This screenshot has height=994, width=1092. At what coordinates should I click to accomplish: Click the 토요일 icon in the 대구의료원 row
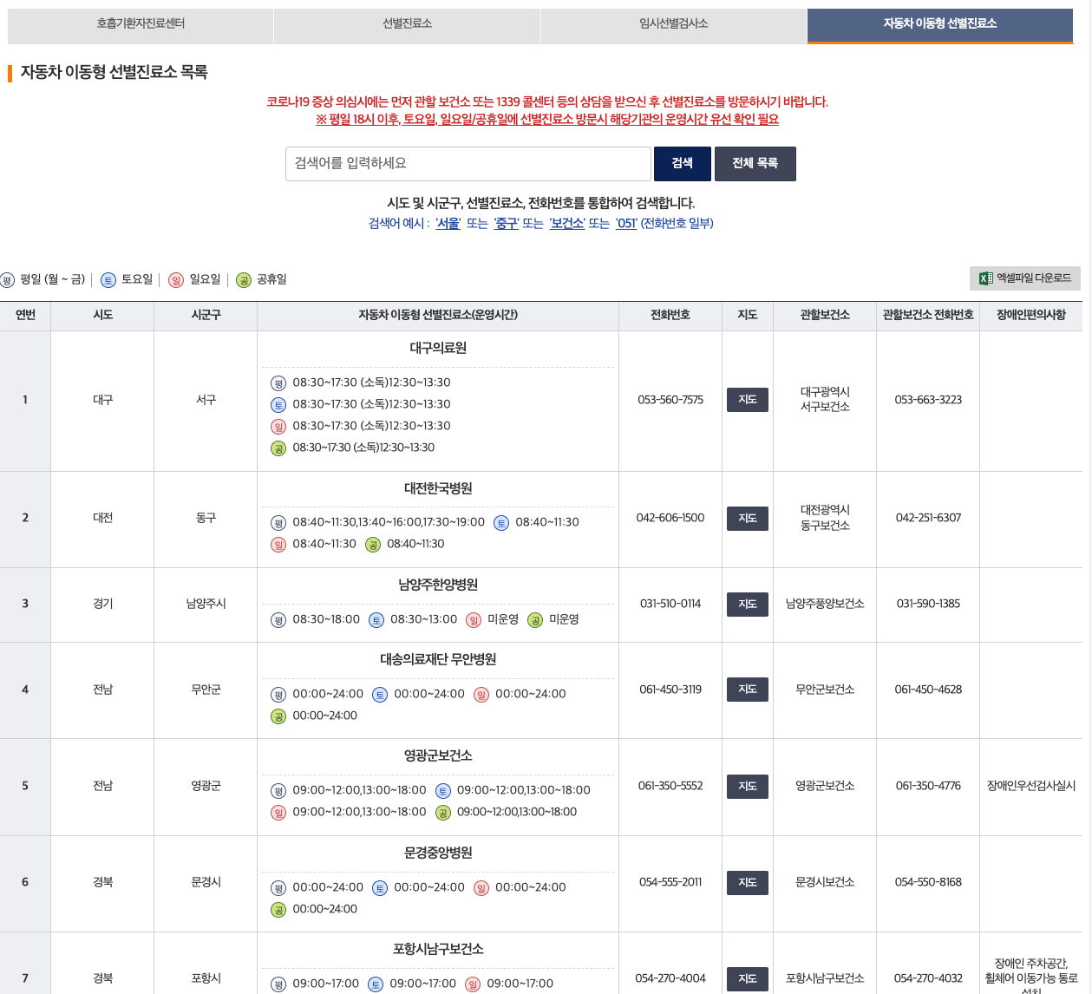(278, 405)
